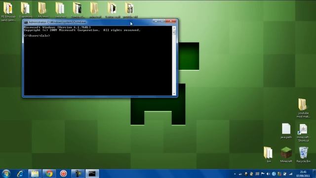
Task: Select the 'youtube mod mak...' folder
Action: click(303, 108)
